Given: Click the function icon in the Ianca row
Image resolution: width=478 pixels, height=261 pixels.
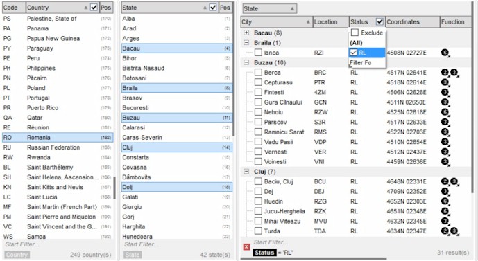Looking at the screenshot, I should click(445, 53).
